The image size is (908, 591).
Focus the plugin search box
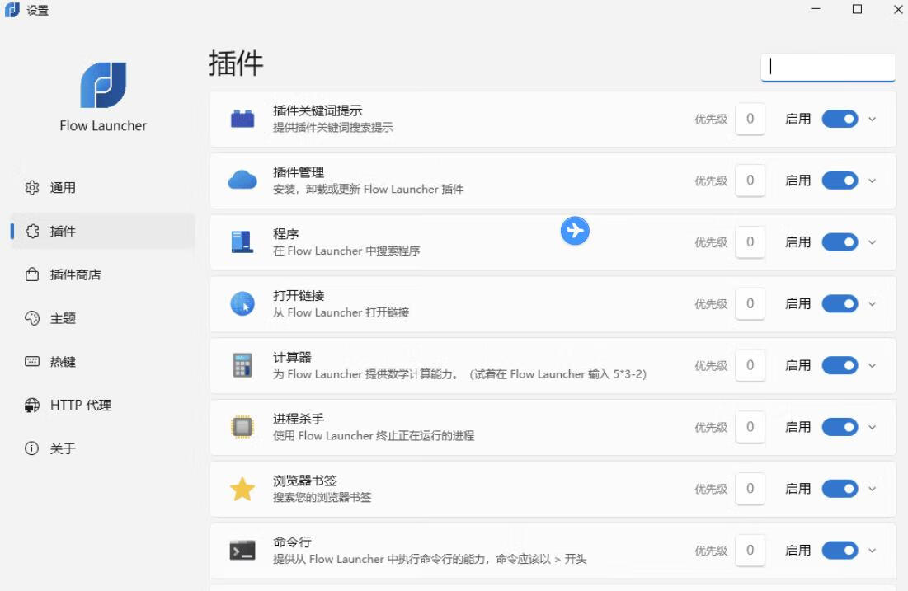pos(828,67)
